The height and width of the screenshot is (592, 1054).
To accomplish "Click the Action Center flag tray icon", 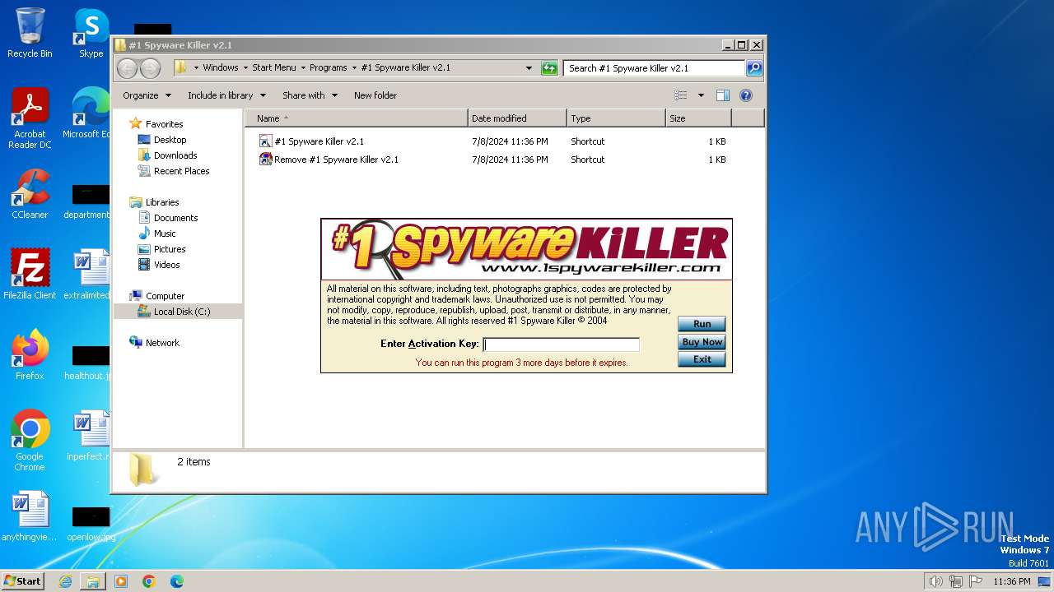I will coord(976,581).
